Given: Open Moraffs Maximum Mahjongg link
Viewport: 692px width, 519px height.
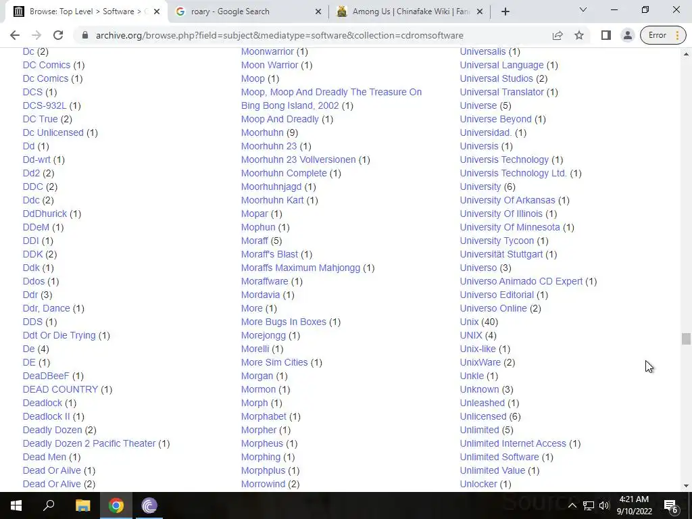Looking at the screenshot, I should point(301,268).
